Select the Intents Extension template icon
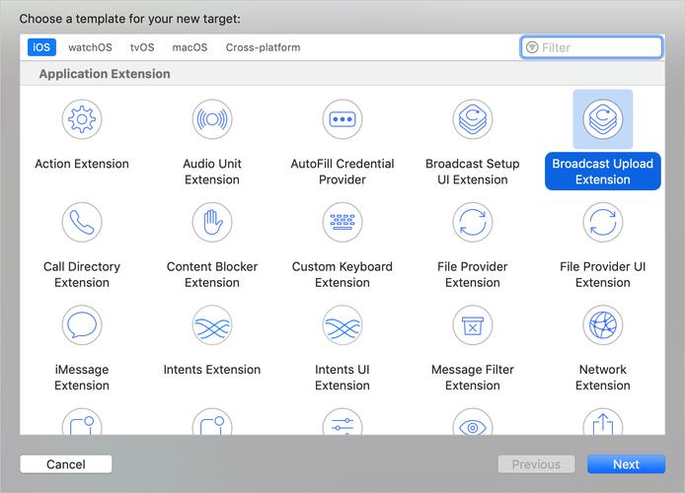The height and width of the screenshot is (493, 685). 212,325
